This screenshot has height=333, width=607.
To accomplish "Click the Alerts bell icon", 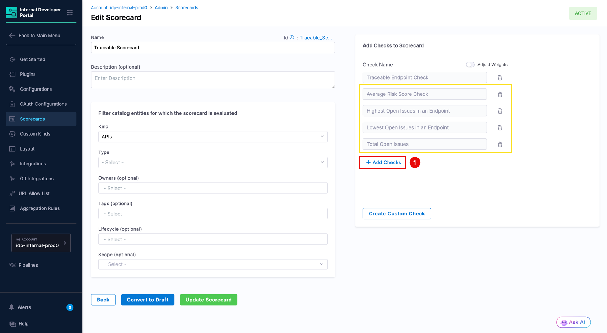I will point(12,307).
